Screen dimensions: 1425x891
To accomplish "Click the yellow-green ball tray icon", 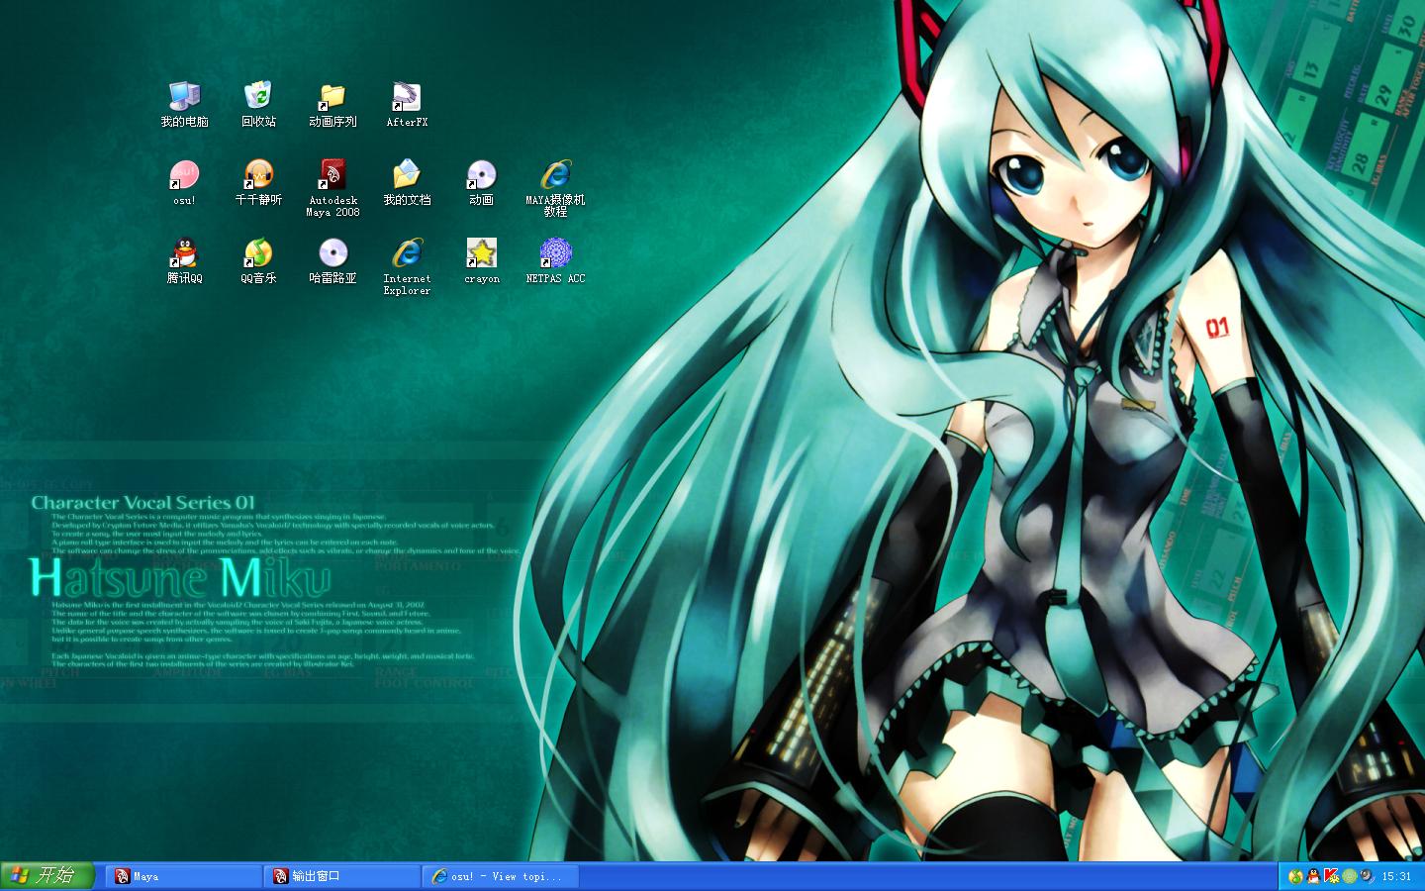I will [x=1295, y=876].
